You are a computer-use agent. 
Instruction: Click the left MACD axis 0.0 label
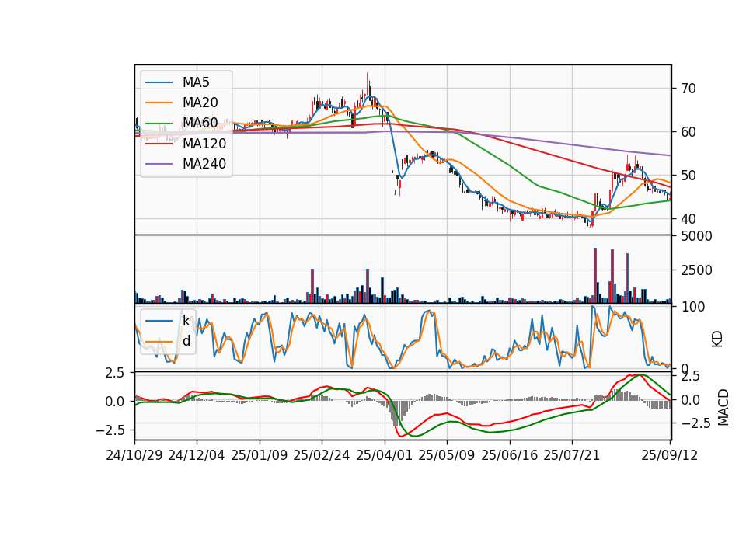115,402
